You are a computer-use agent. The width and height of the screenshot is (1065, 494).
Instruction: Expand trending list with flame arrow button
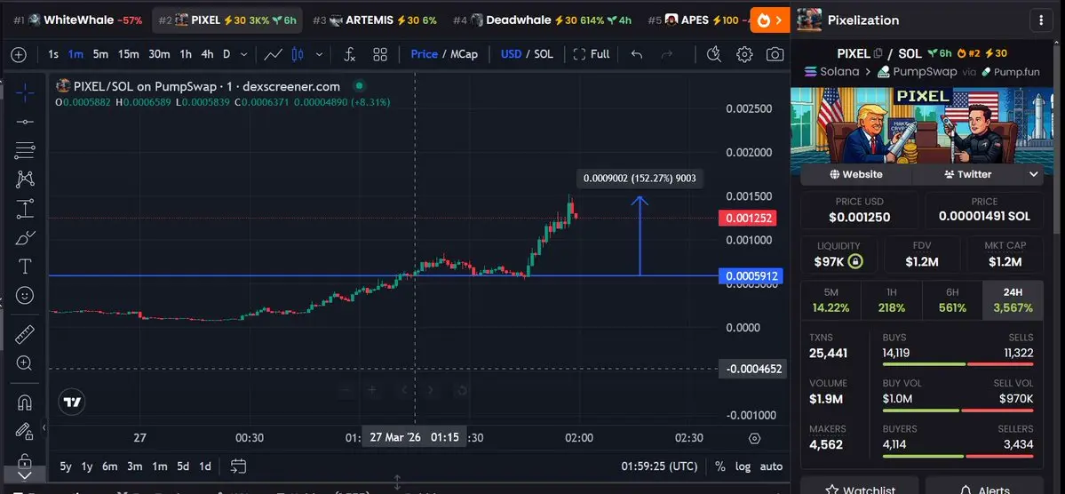[770, 20]
